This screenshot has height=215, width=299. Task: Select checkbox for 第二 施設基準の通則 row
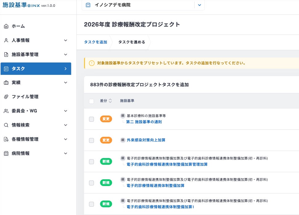[x=91, y=119]
